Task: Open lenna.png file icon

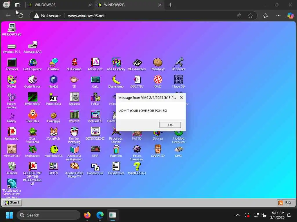Action: click(12, 134)
